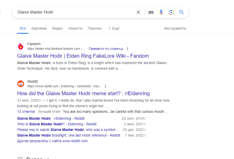Click the Fandom site name

(34, 44)
